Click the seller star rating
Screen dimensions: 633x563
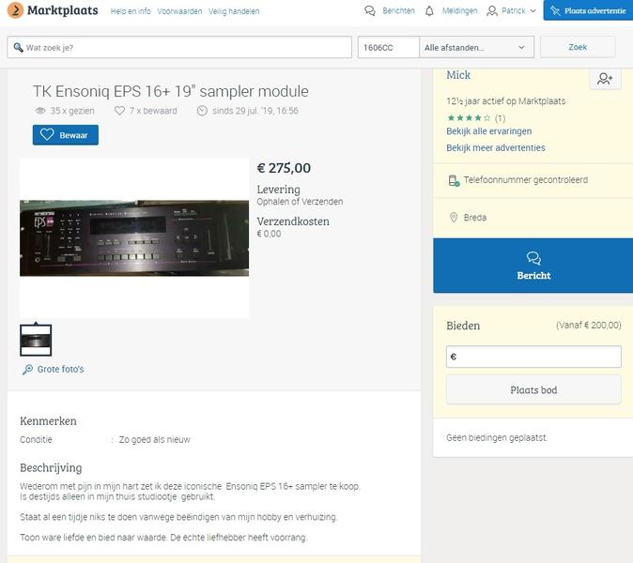[x=469, y=118]
